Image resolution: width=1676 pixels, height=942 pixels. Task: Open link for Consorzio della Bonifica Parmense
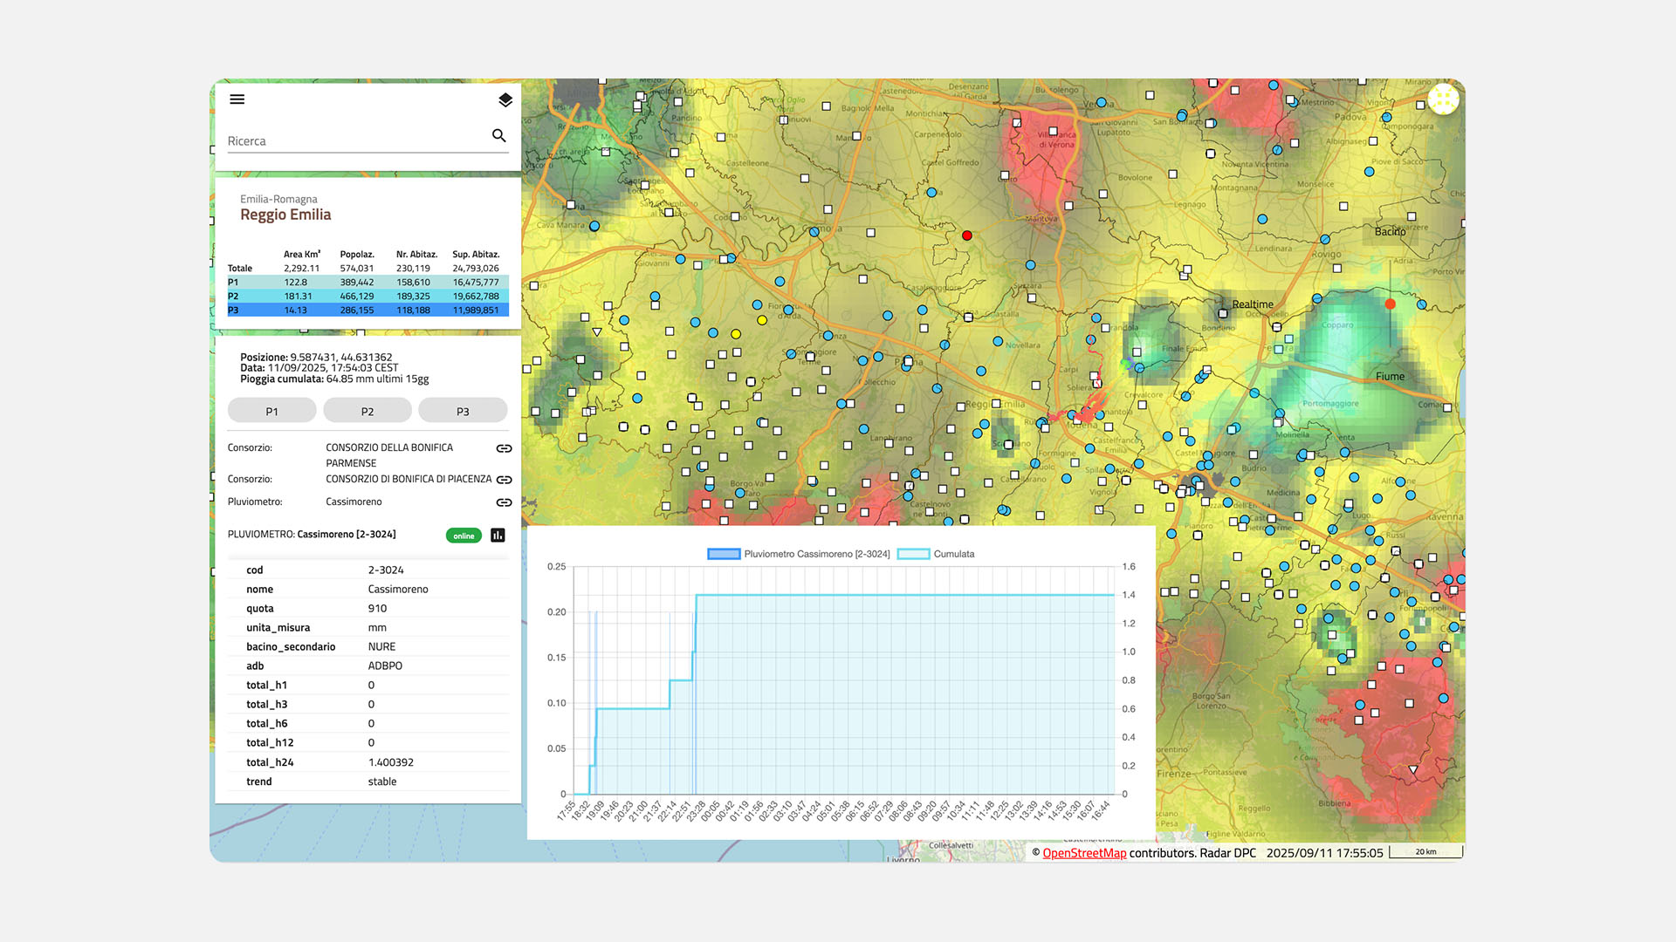(504, 448)
